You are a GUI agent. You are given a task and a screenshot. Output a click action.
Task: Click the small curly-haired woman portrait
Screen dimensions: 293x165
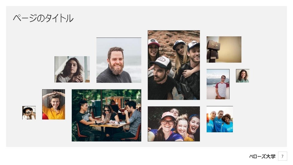point(243,76)
